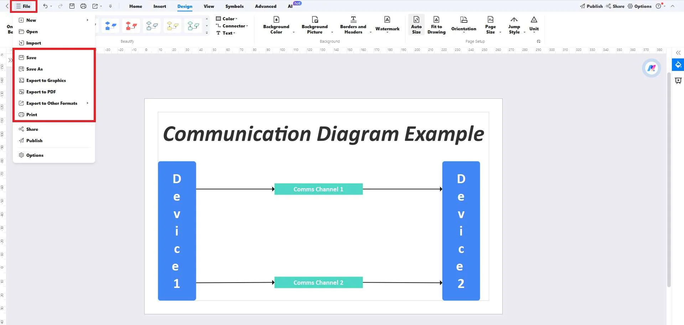
Task: Switch to the Home tab
Action: (x=136, y=6)
